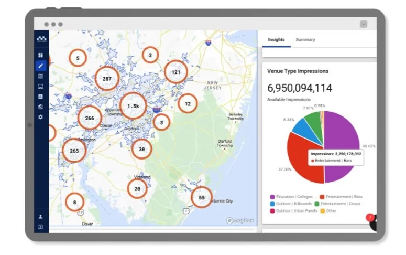This screenshot has height=255, width=406.
Task: Toggle Outdoor | Billboards legend swatch
Action: coord(272,204)
